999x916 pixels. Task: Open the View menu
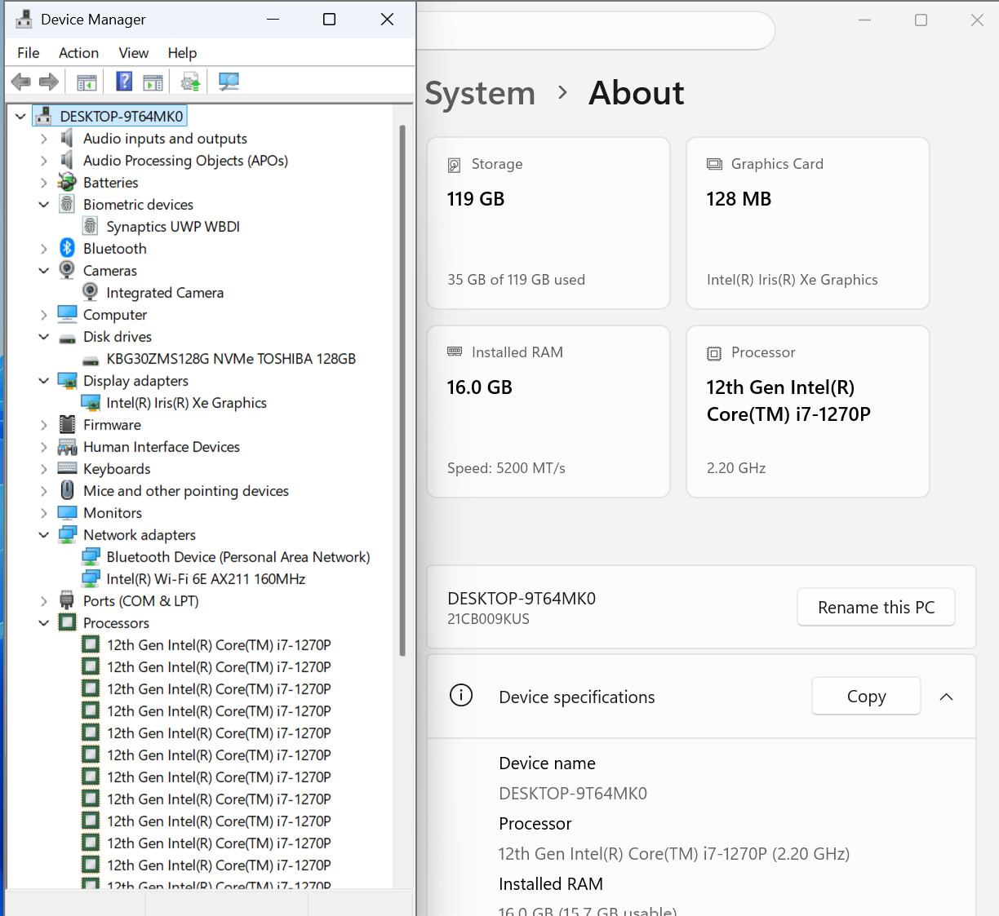tap(134, 53)
